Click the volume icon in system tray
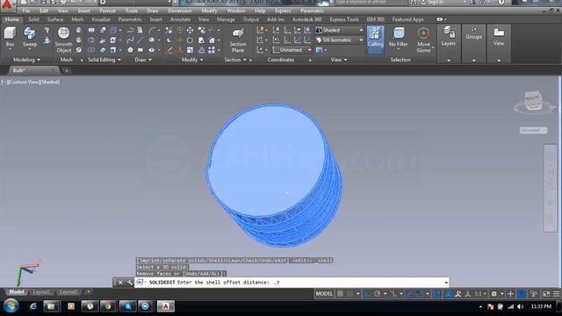Viewport: 562px width, 316px height. point(520,306)
